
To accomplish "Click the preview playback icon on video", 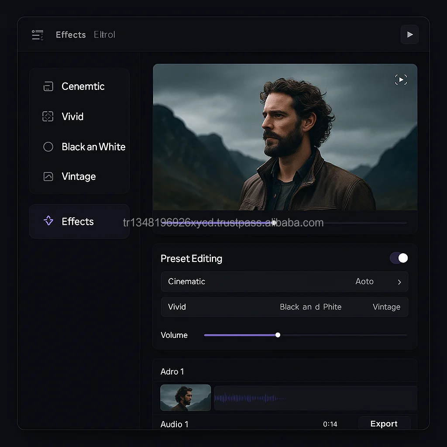I will 401,80.
